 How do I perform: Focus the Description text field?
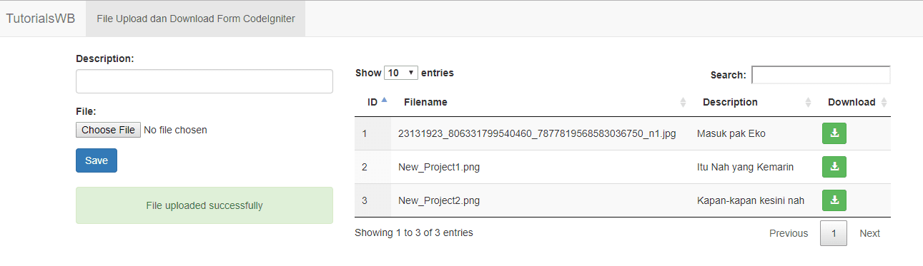click(x=204, y=81)
